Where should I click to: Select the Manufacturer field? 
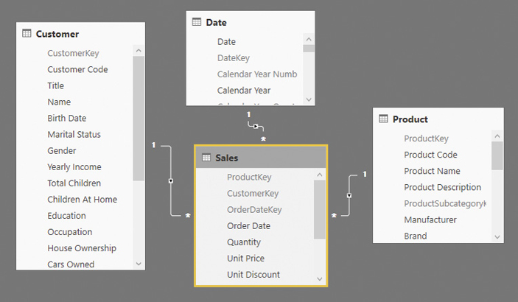coord(430,220)
